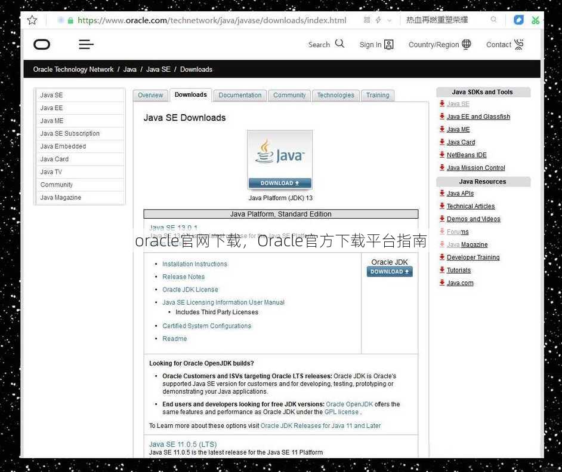Open the Release Notes link

(183, 277)
